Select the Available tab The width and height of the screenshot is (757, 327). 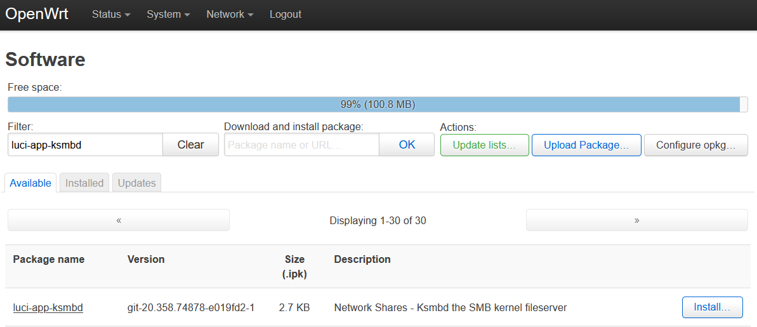(x=30, y=183)
